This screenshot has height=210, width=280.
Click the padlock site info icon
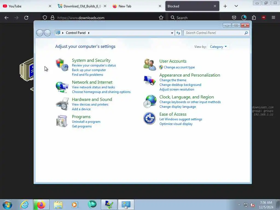(52, 18)
